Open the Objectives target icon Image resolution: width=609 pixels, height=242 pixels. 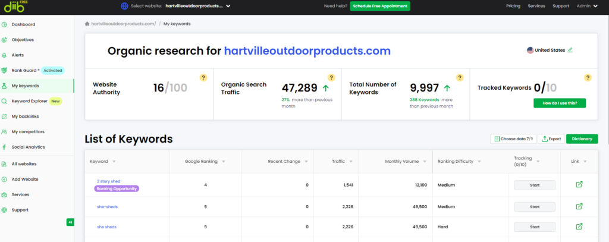coord(4,40)
